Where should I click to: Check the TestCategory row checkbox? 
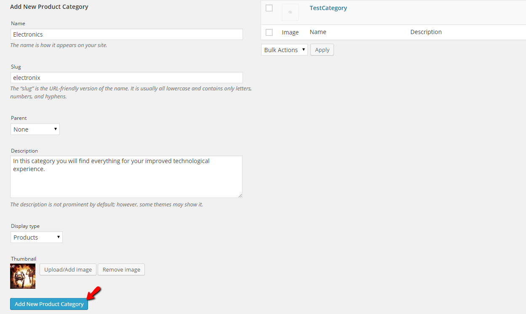[269, 8]
